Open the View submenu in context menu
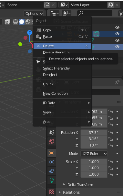Viewport: 123px width, 196px height. (x=62, y=112)
